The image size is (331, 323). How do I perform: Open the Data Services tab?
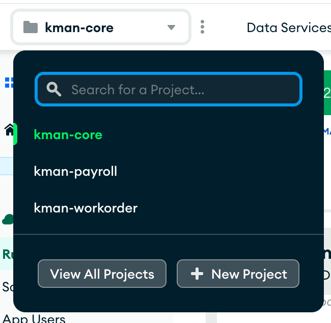[288, 27]
